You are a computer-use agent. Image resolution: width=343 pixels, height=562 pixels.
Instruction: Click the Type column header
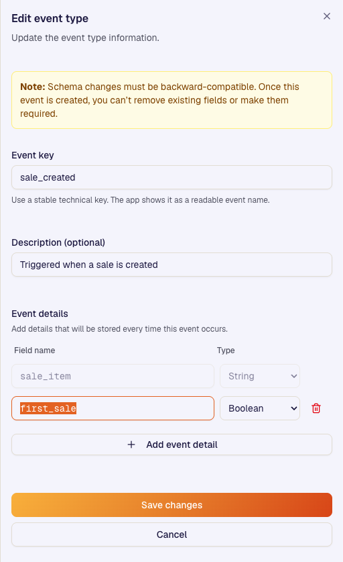(226, 350)
